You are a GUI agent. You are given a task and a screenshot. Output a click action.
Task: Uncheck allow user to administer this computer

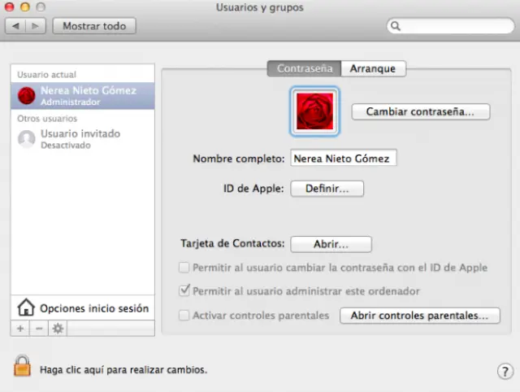(x=184, y=290)
